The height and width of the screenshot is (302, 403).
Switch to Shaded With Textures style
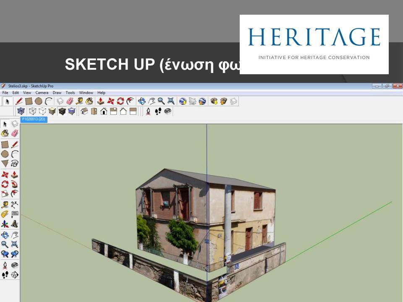pos(62,111)
